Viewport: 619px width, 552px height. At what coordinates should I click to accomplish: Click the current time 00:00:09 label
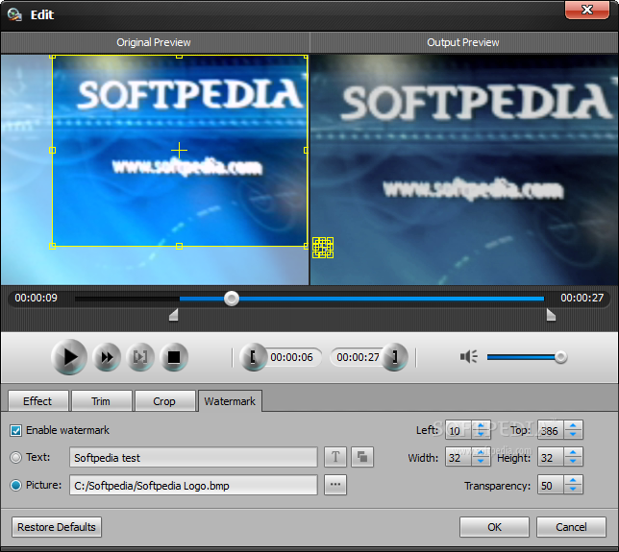tap(36, 298)
